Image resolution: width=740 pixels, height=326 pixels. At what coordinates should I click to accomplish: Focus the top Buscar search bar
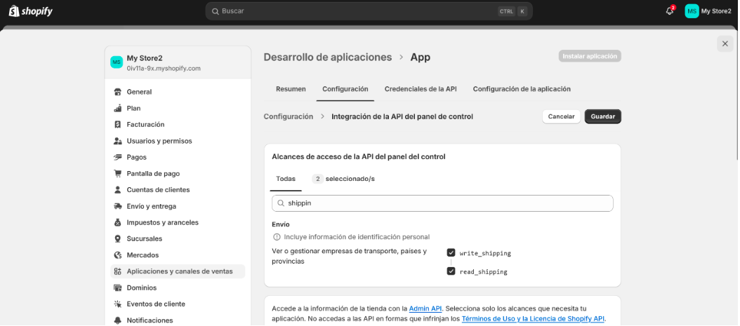coord(369,11)
